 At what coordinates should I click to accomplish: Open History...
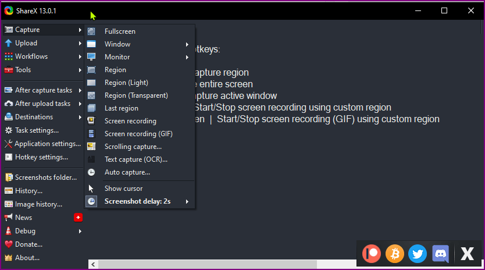tap(43, 191)
